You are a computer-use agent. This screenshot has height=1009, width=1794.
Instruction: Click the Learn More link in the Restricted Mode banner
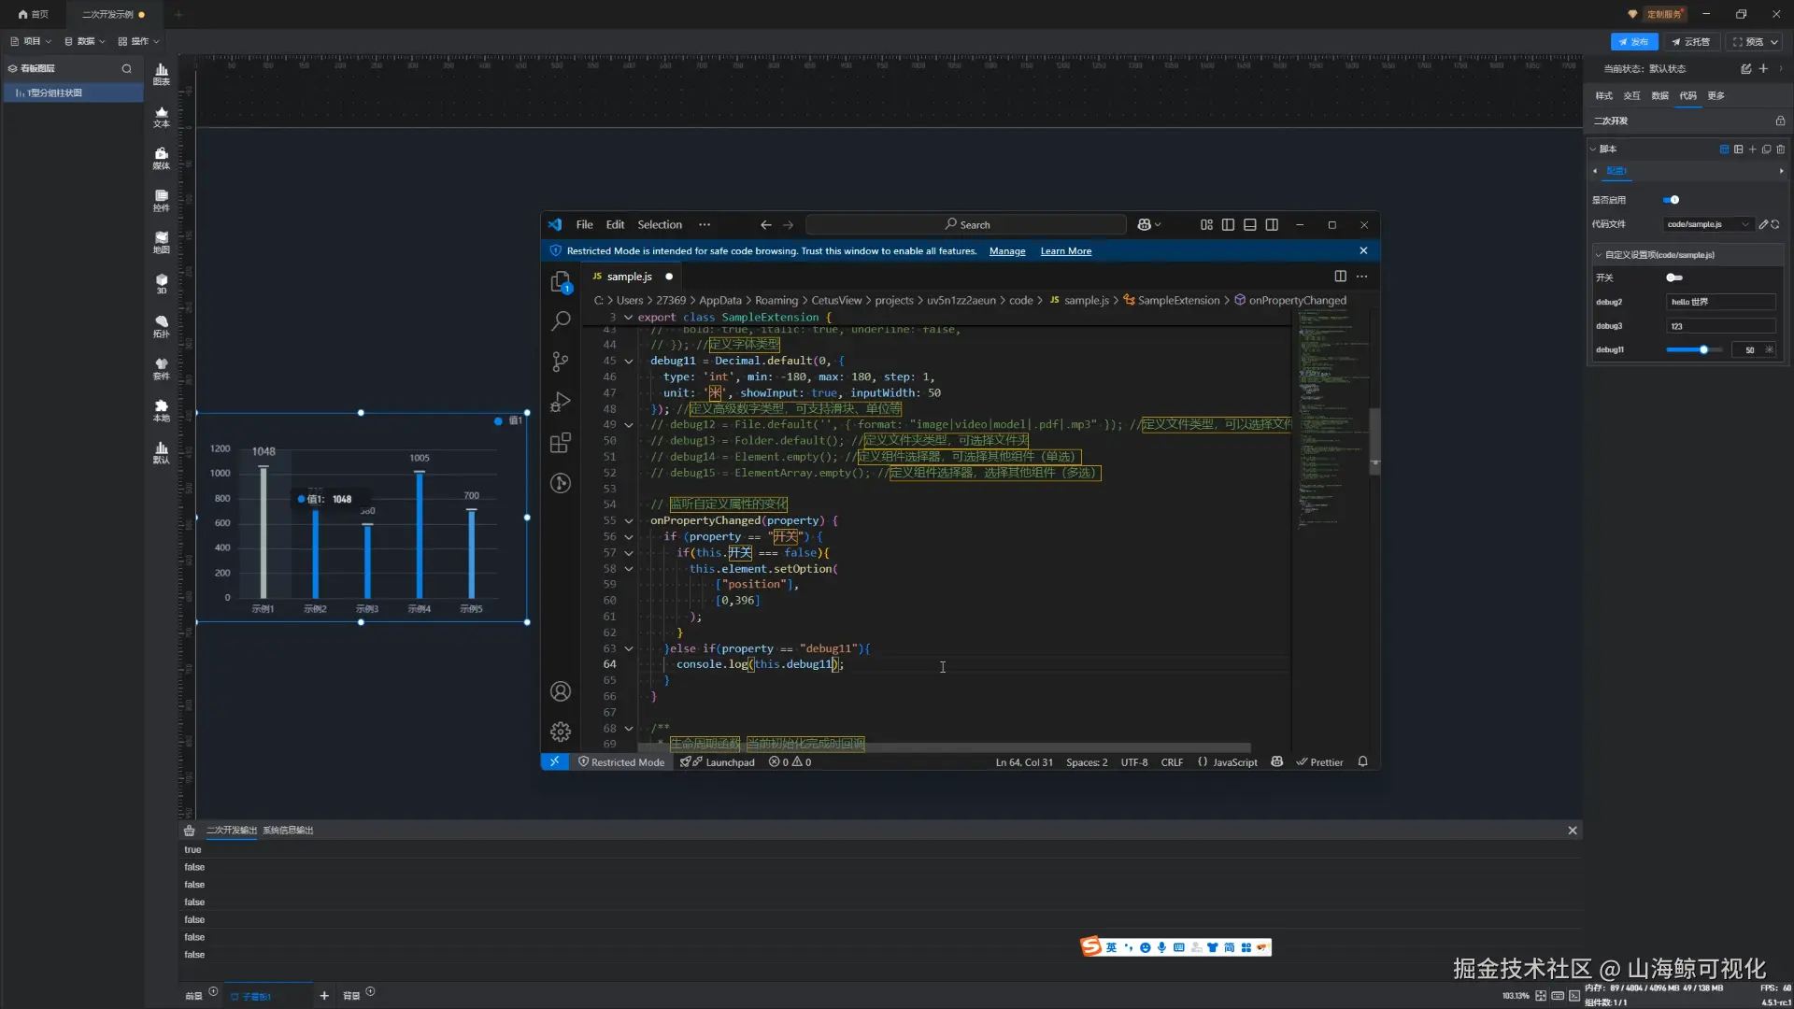point(1066,251)
